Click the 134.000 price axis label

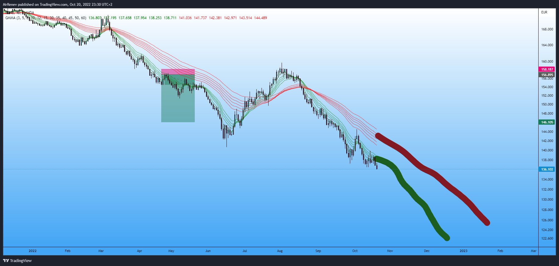[547, 179]
